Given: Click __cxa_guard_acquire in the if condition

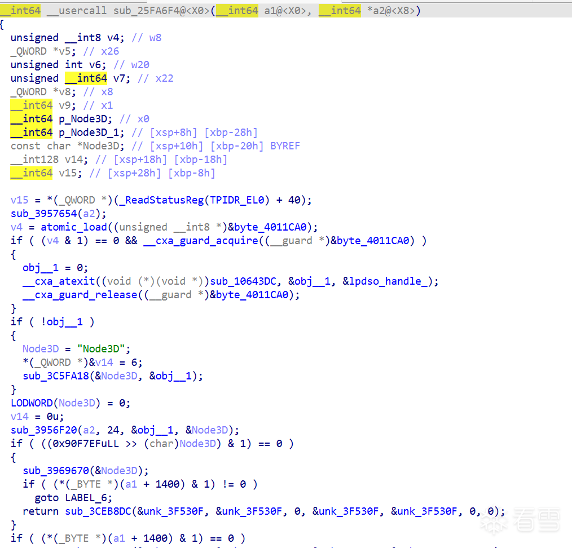Looking at the screenshot, I should pyautogui.click(x=201, y=241).
